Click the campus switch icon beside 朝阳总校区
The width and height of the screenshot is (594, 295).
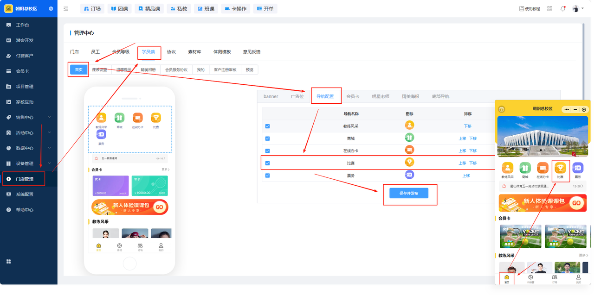[x=51, y=9]
